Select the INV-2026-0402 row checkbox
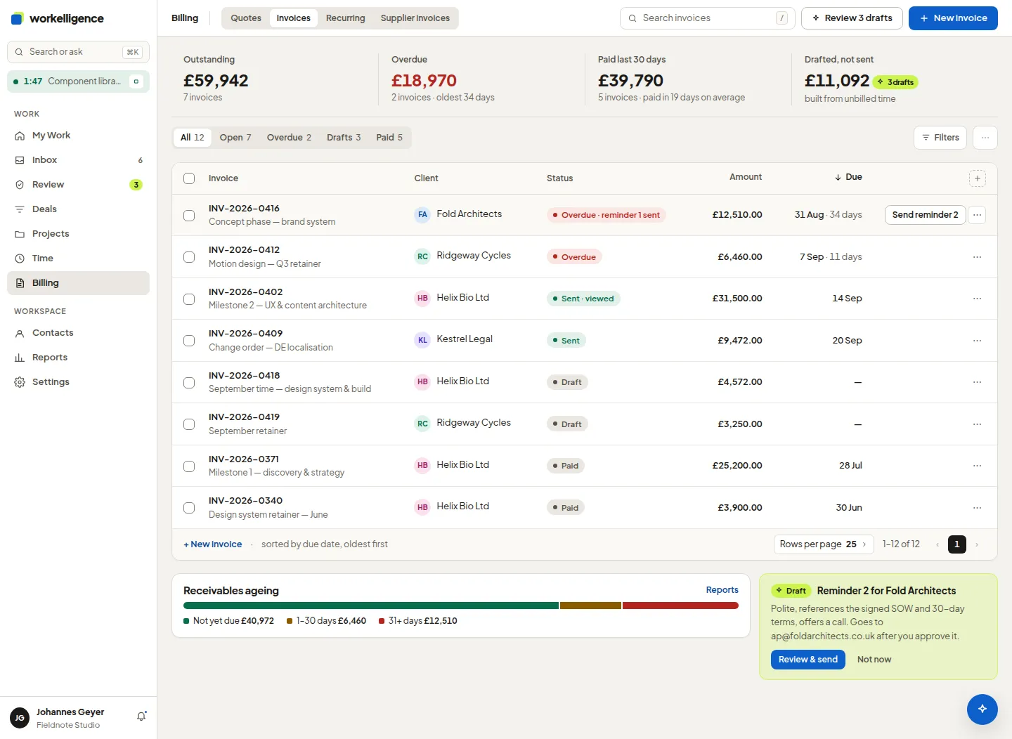 tap(189, 299)
